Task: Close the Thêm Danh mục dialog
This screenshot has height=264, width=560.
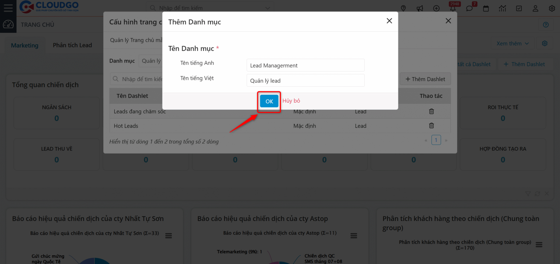Action: (389, 21)
